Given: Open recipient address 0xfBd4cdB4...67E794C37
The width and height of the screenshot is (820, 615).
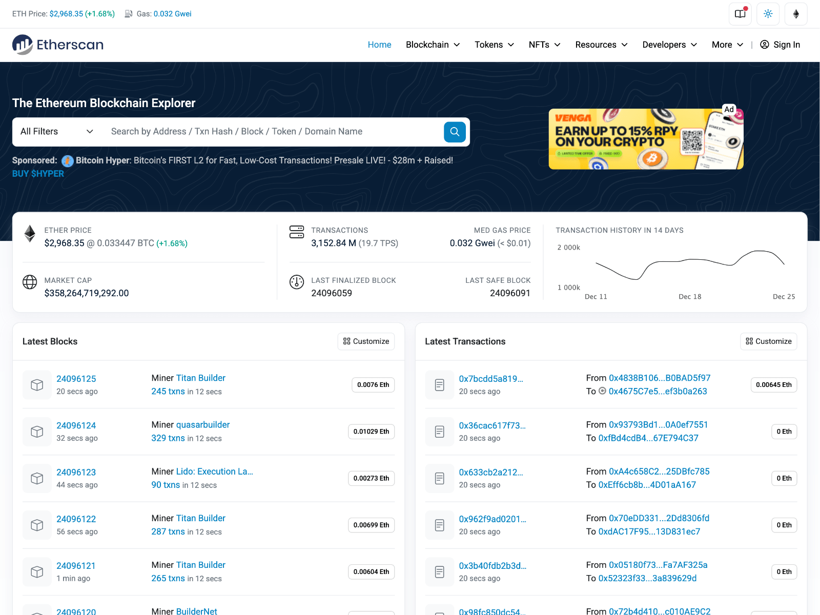Looking at the screenshot, I should point(648,438).
